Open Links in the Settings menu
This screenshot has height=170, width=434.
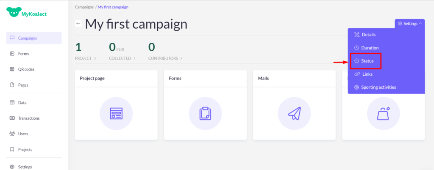tap(367, 74)
